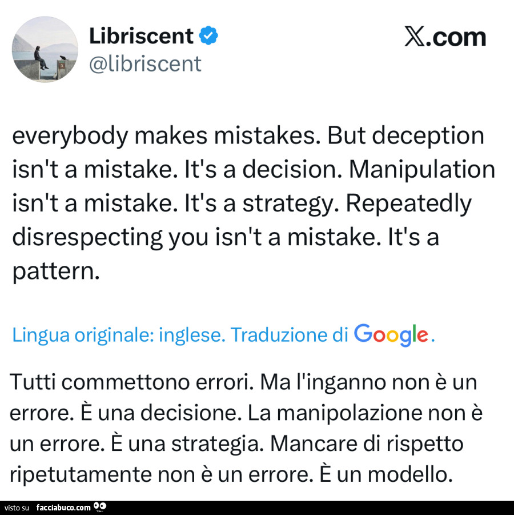Click 'Tutti commettono errori' in the translation

131,382
